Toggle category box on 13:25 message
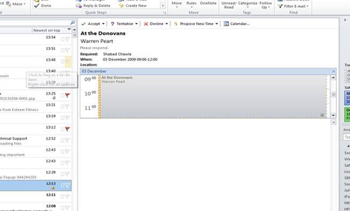The width and height of the screenshot is (350, 211). [62, 95]
